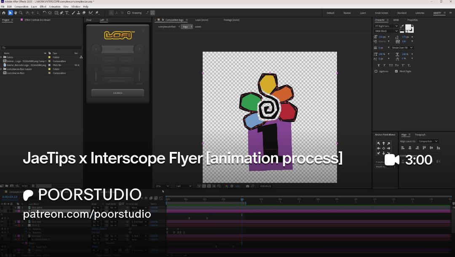Click Align Horizontal Center icon
Image resolution: width=455 pixels, height=257 pixels.
point(410,148)
